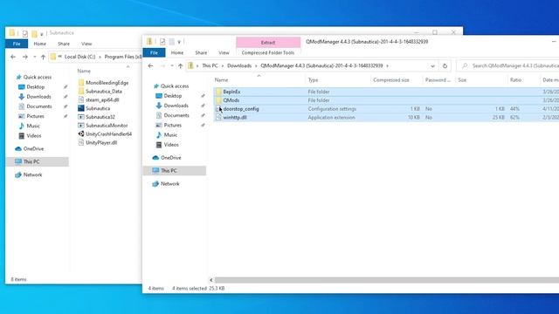Go up one folder level in QModManager window

[x=181, y=66]
